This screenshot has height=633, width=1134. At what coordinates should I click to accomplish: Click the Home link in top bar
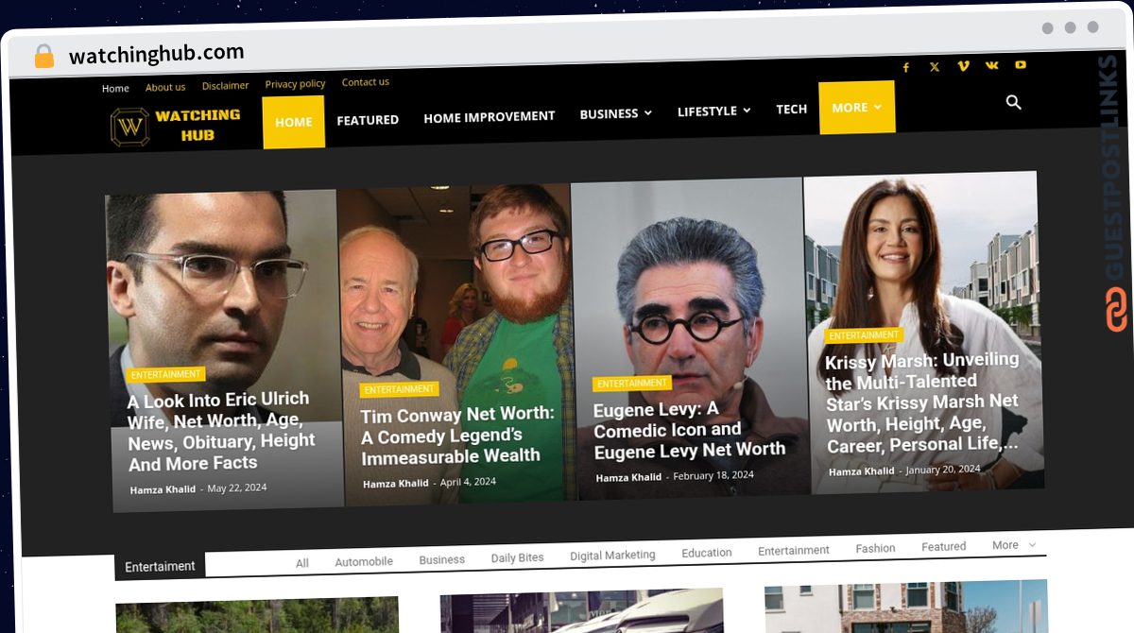[115, 89]
